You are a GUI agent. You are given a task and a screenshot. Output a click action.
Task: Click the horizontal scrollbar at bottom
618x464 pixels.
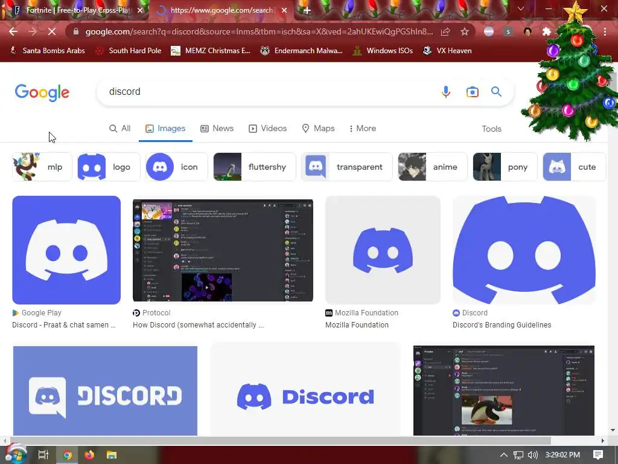coord(280,440)
